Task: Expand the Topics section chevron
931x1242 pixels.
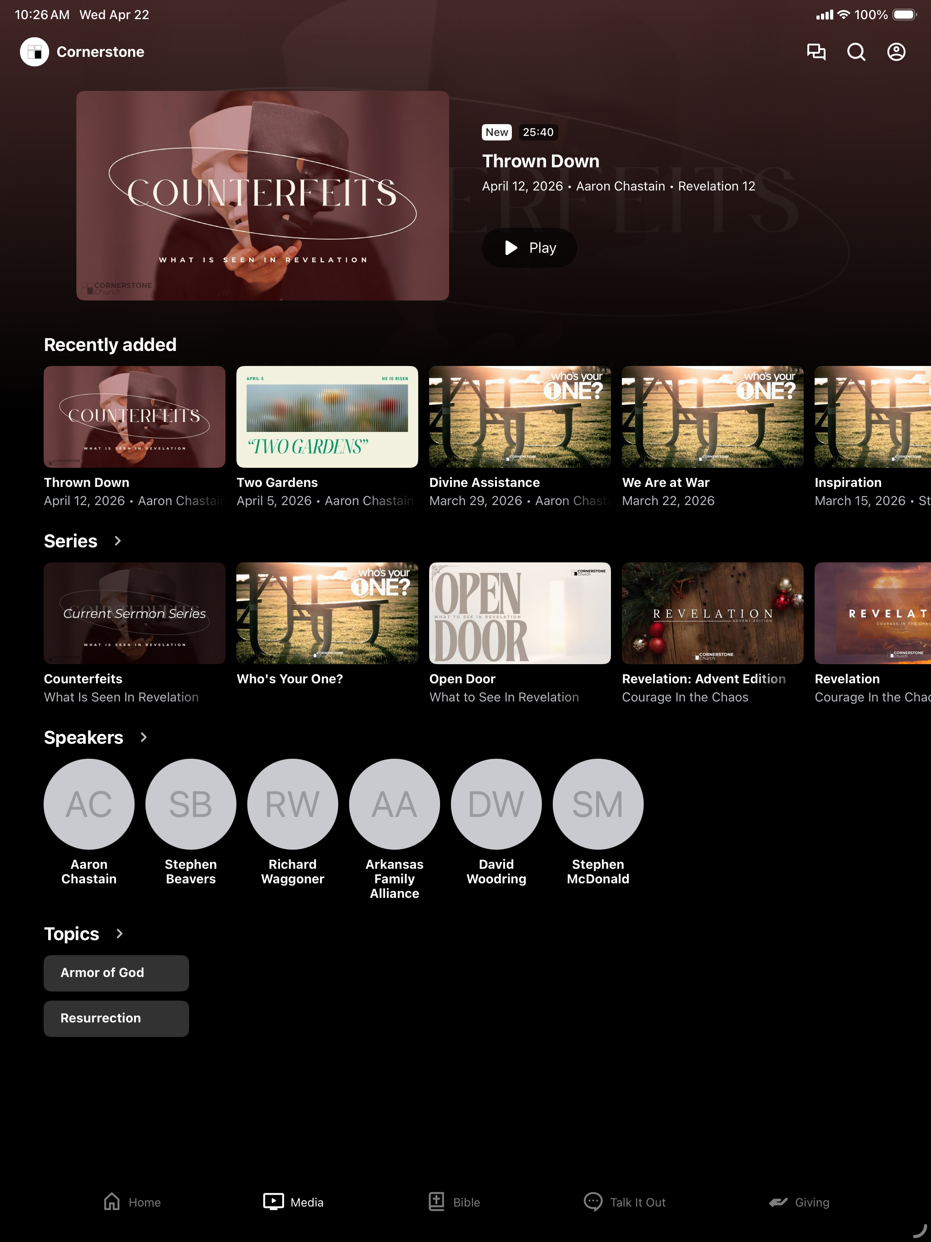Action: pyautogui.click(x=119, y=934)
